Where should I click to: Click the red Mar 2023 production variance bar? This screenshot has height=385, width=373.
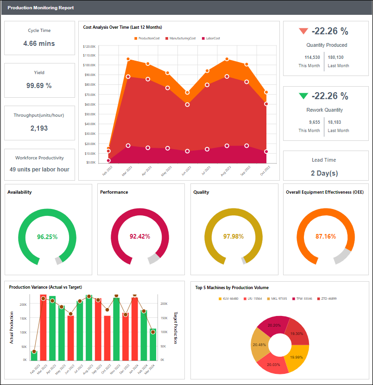(43, 328)
